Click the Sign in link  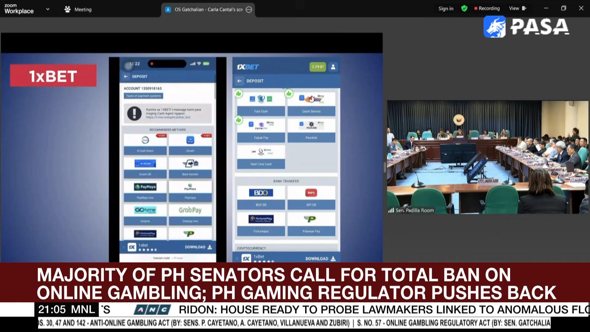click(446, 9)
